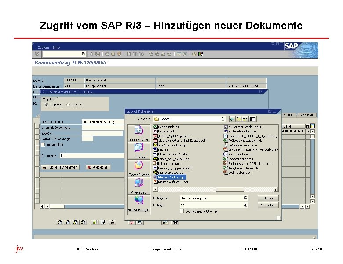Click the icon right of the green list icon

tap(102, 222)
